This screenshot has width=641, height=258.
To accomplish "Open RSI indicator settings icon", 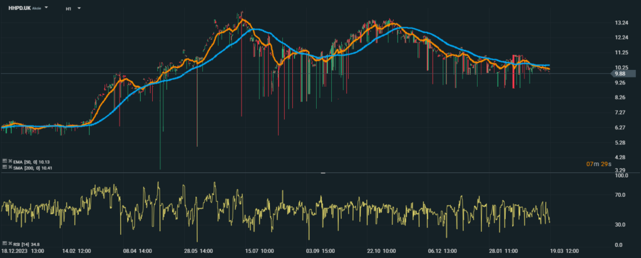I will pos(4,242).
